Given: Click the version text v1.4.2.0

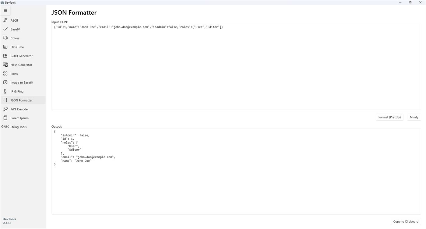Looking at the screenshot, I should [x=7, y=223].
